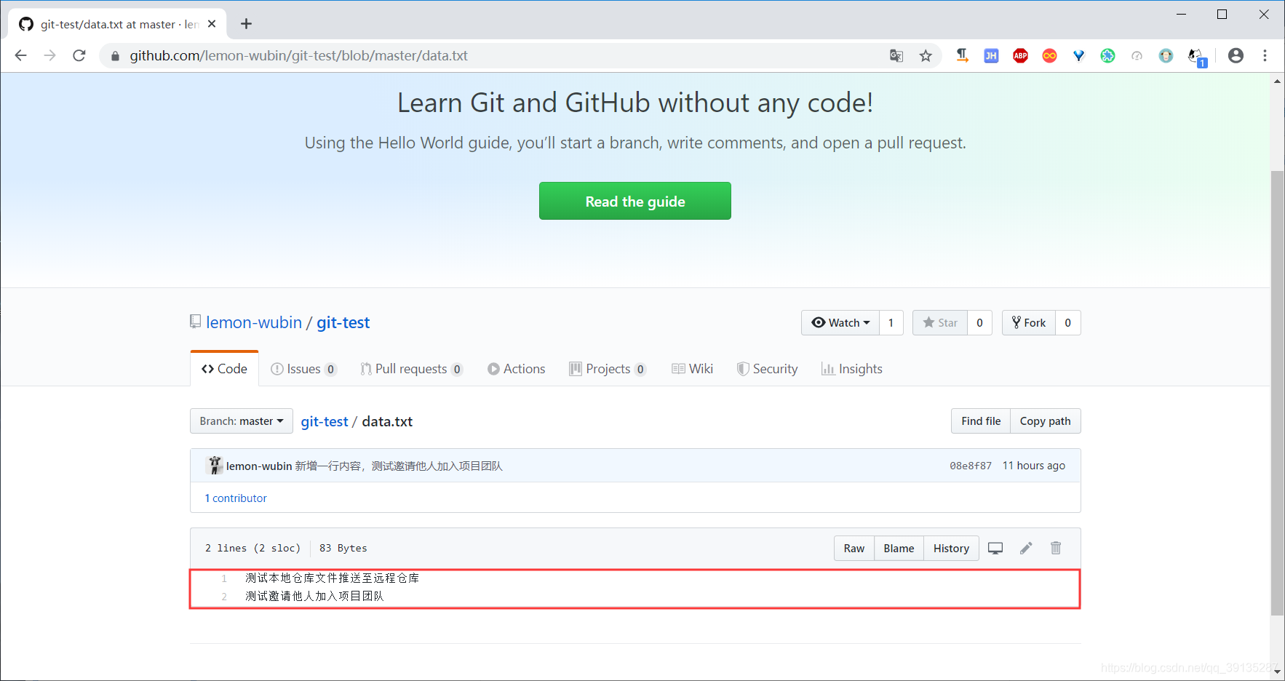
Task: Switch to the Wiki tab
Action: (692, 369)
